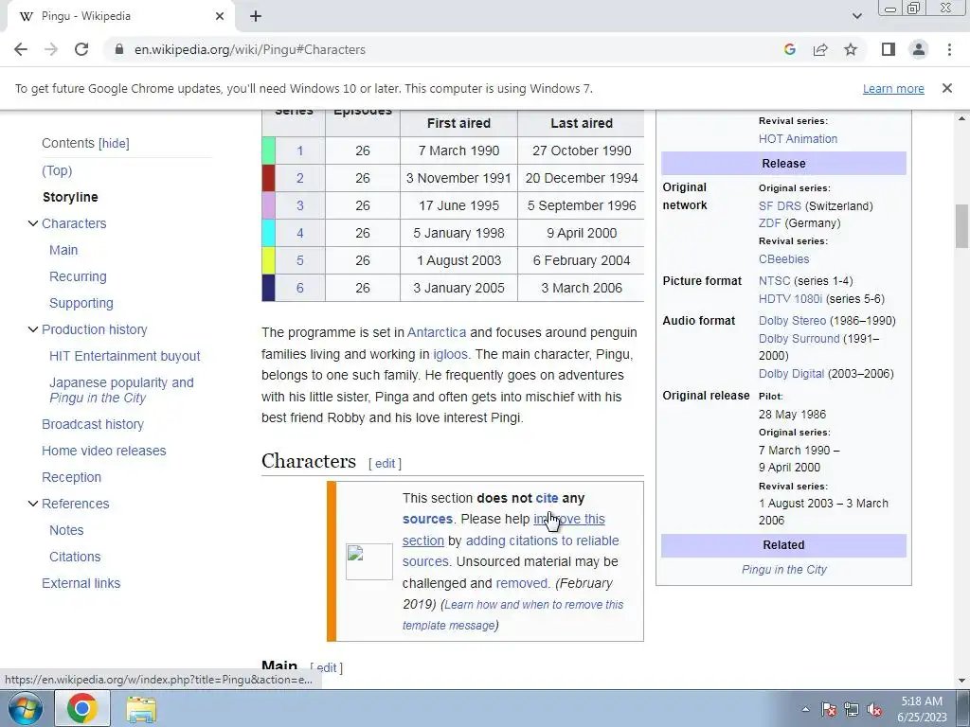The width and height of the screenshot is (970, 727).
Task: Open File Explorer from the taskbar
Action: (141, 708)
